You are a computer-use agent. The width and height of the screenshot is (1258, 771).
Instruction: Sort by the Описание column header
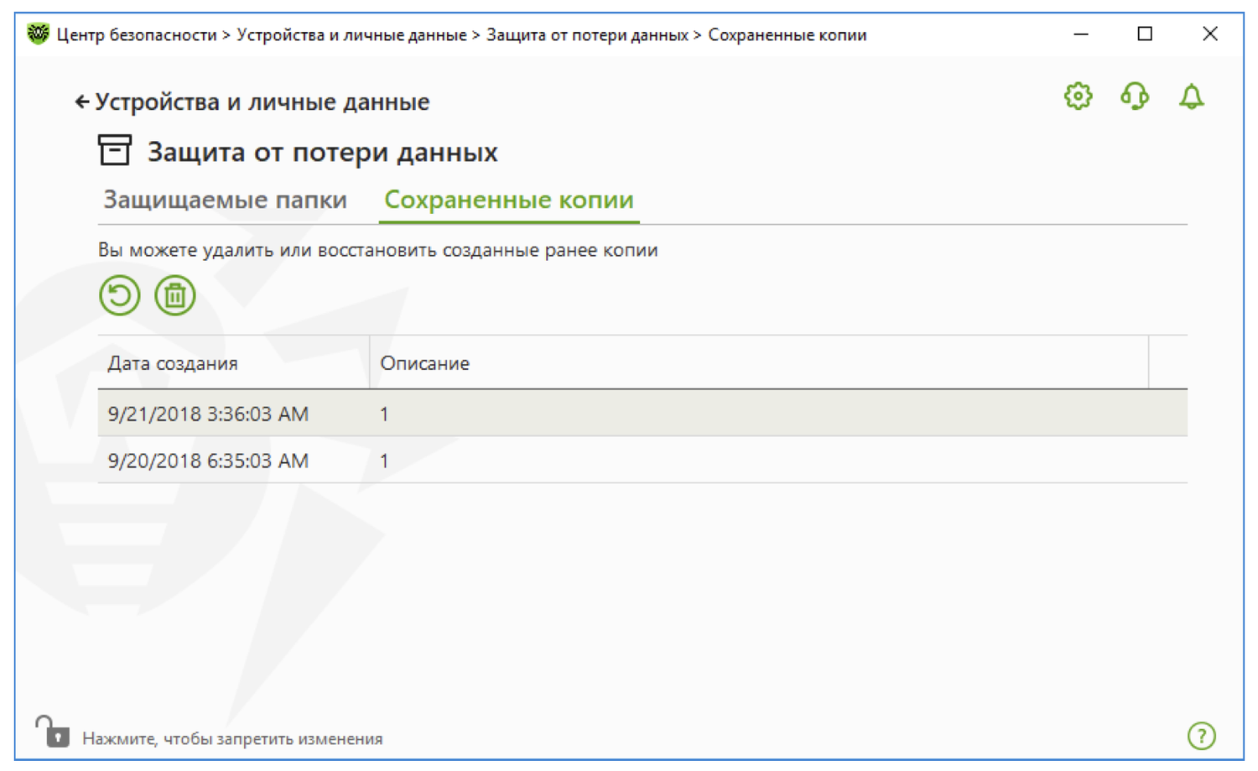click(x=424, y=363)
